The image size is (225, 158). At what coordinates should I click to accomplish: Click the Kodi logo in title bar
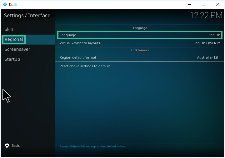click(5, 5)
